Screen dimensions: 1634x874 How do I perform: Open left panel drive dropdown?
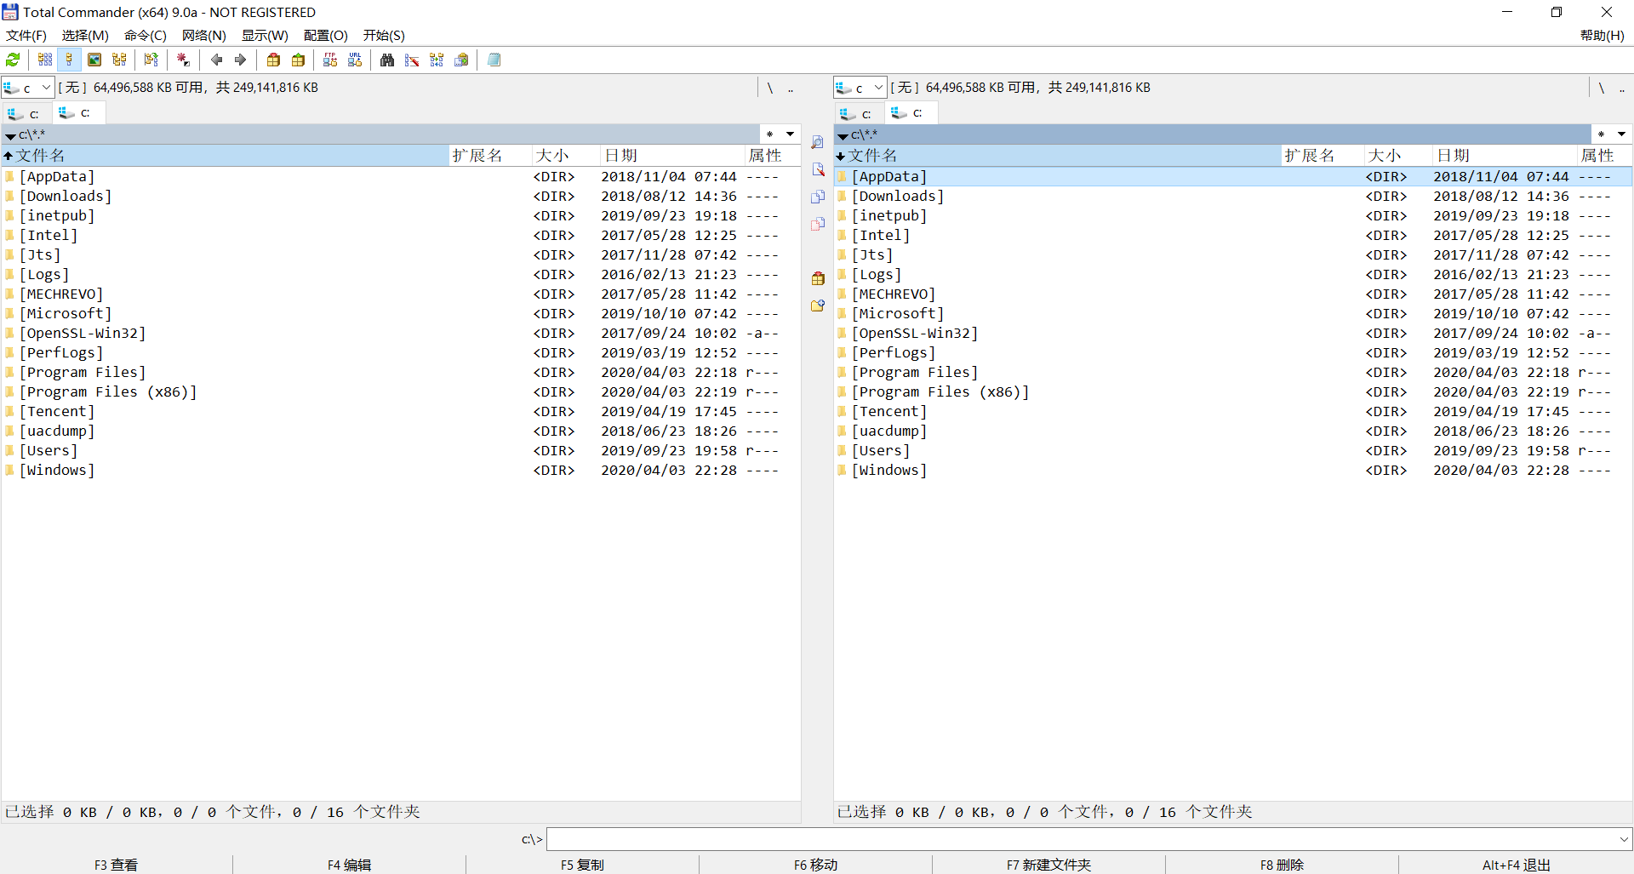(x=28, y=88)
